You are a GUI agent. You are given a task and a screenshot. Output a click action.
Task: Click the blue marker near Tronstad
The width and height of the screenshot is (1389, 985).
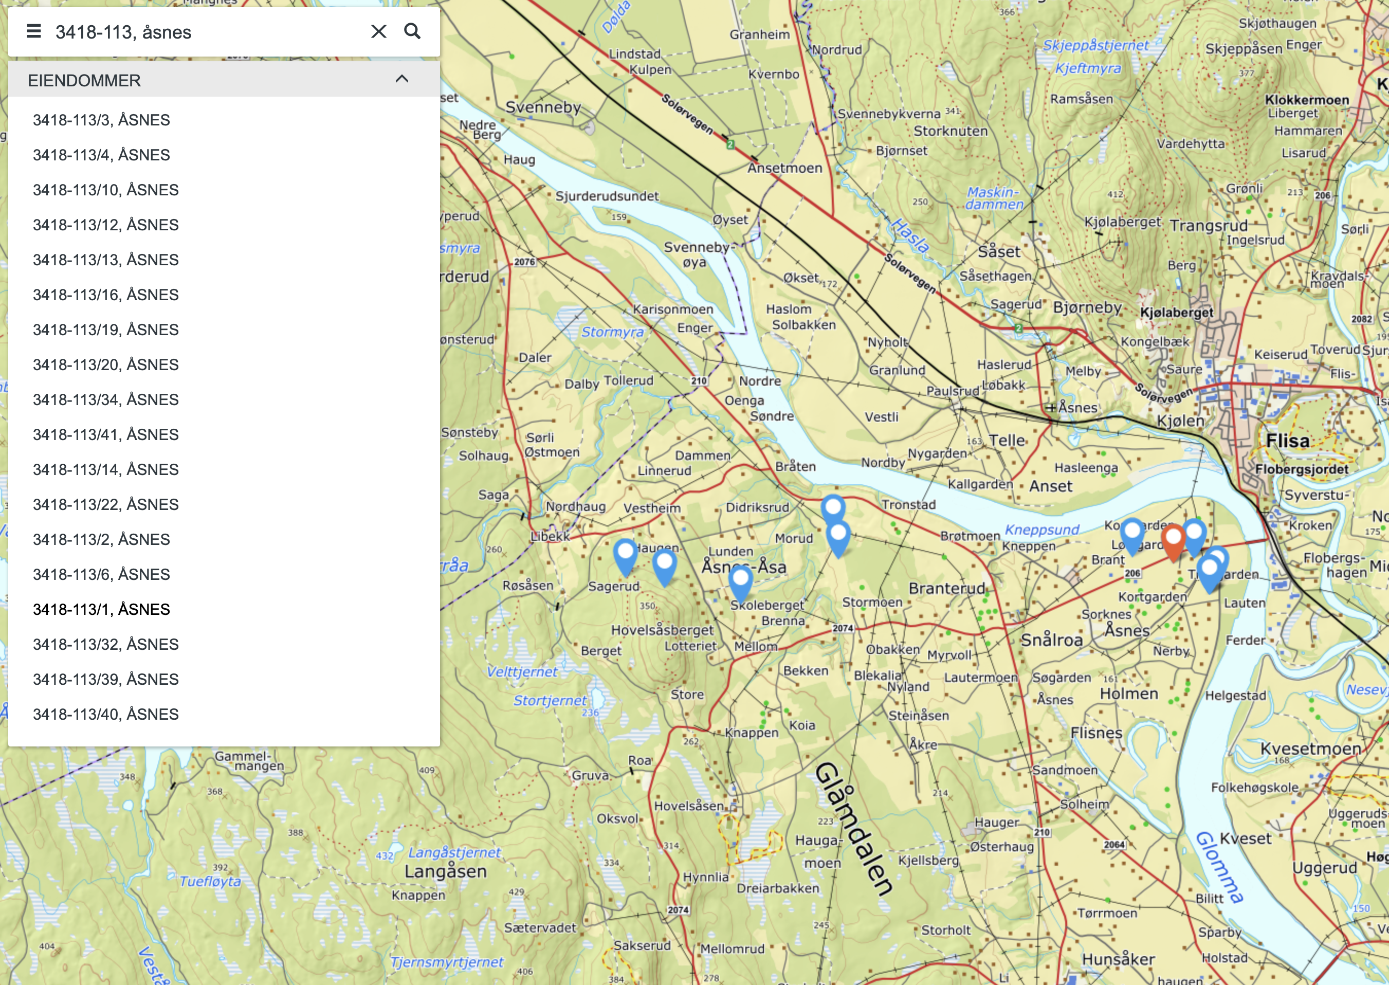pos(833,508)
